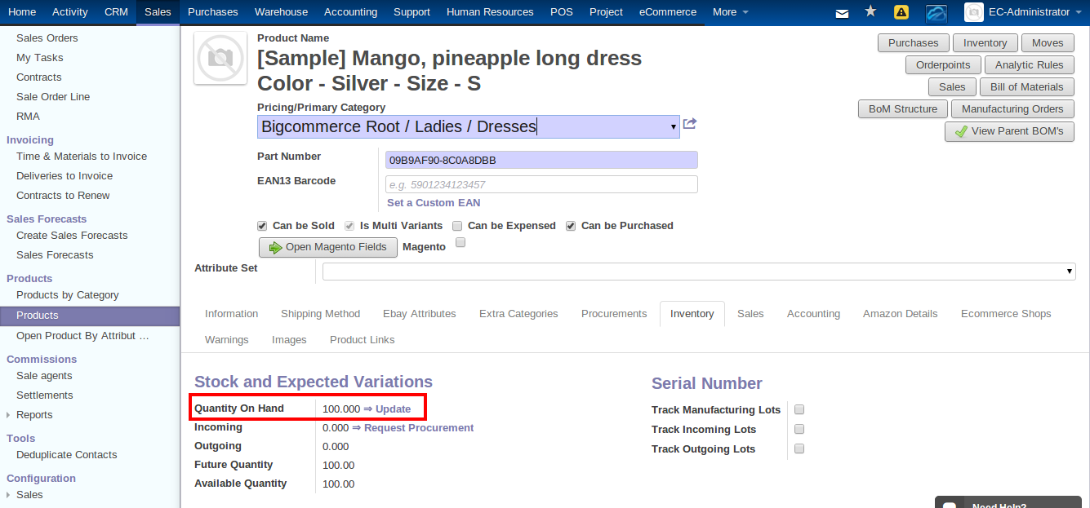Click the product image placeholder thumbnail
The height and width of the screenshot is (508, 1090).
pyautogui.click(x=219, y=58)
